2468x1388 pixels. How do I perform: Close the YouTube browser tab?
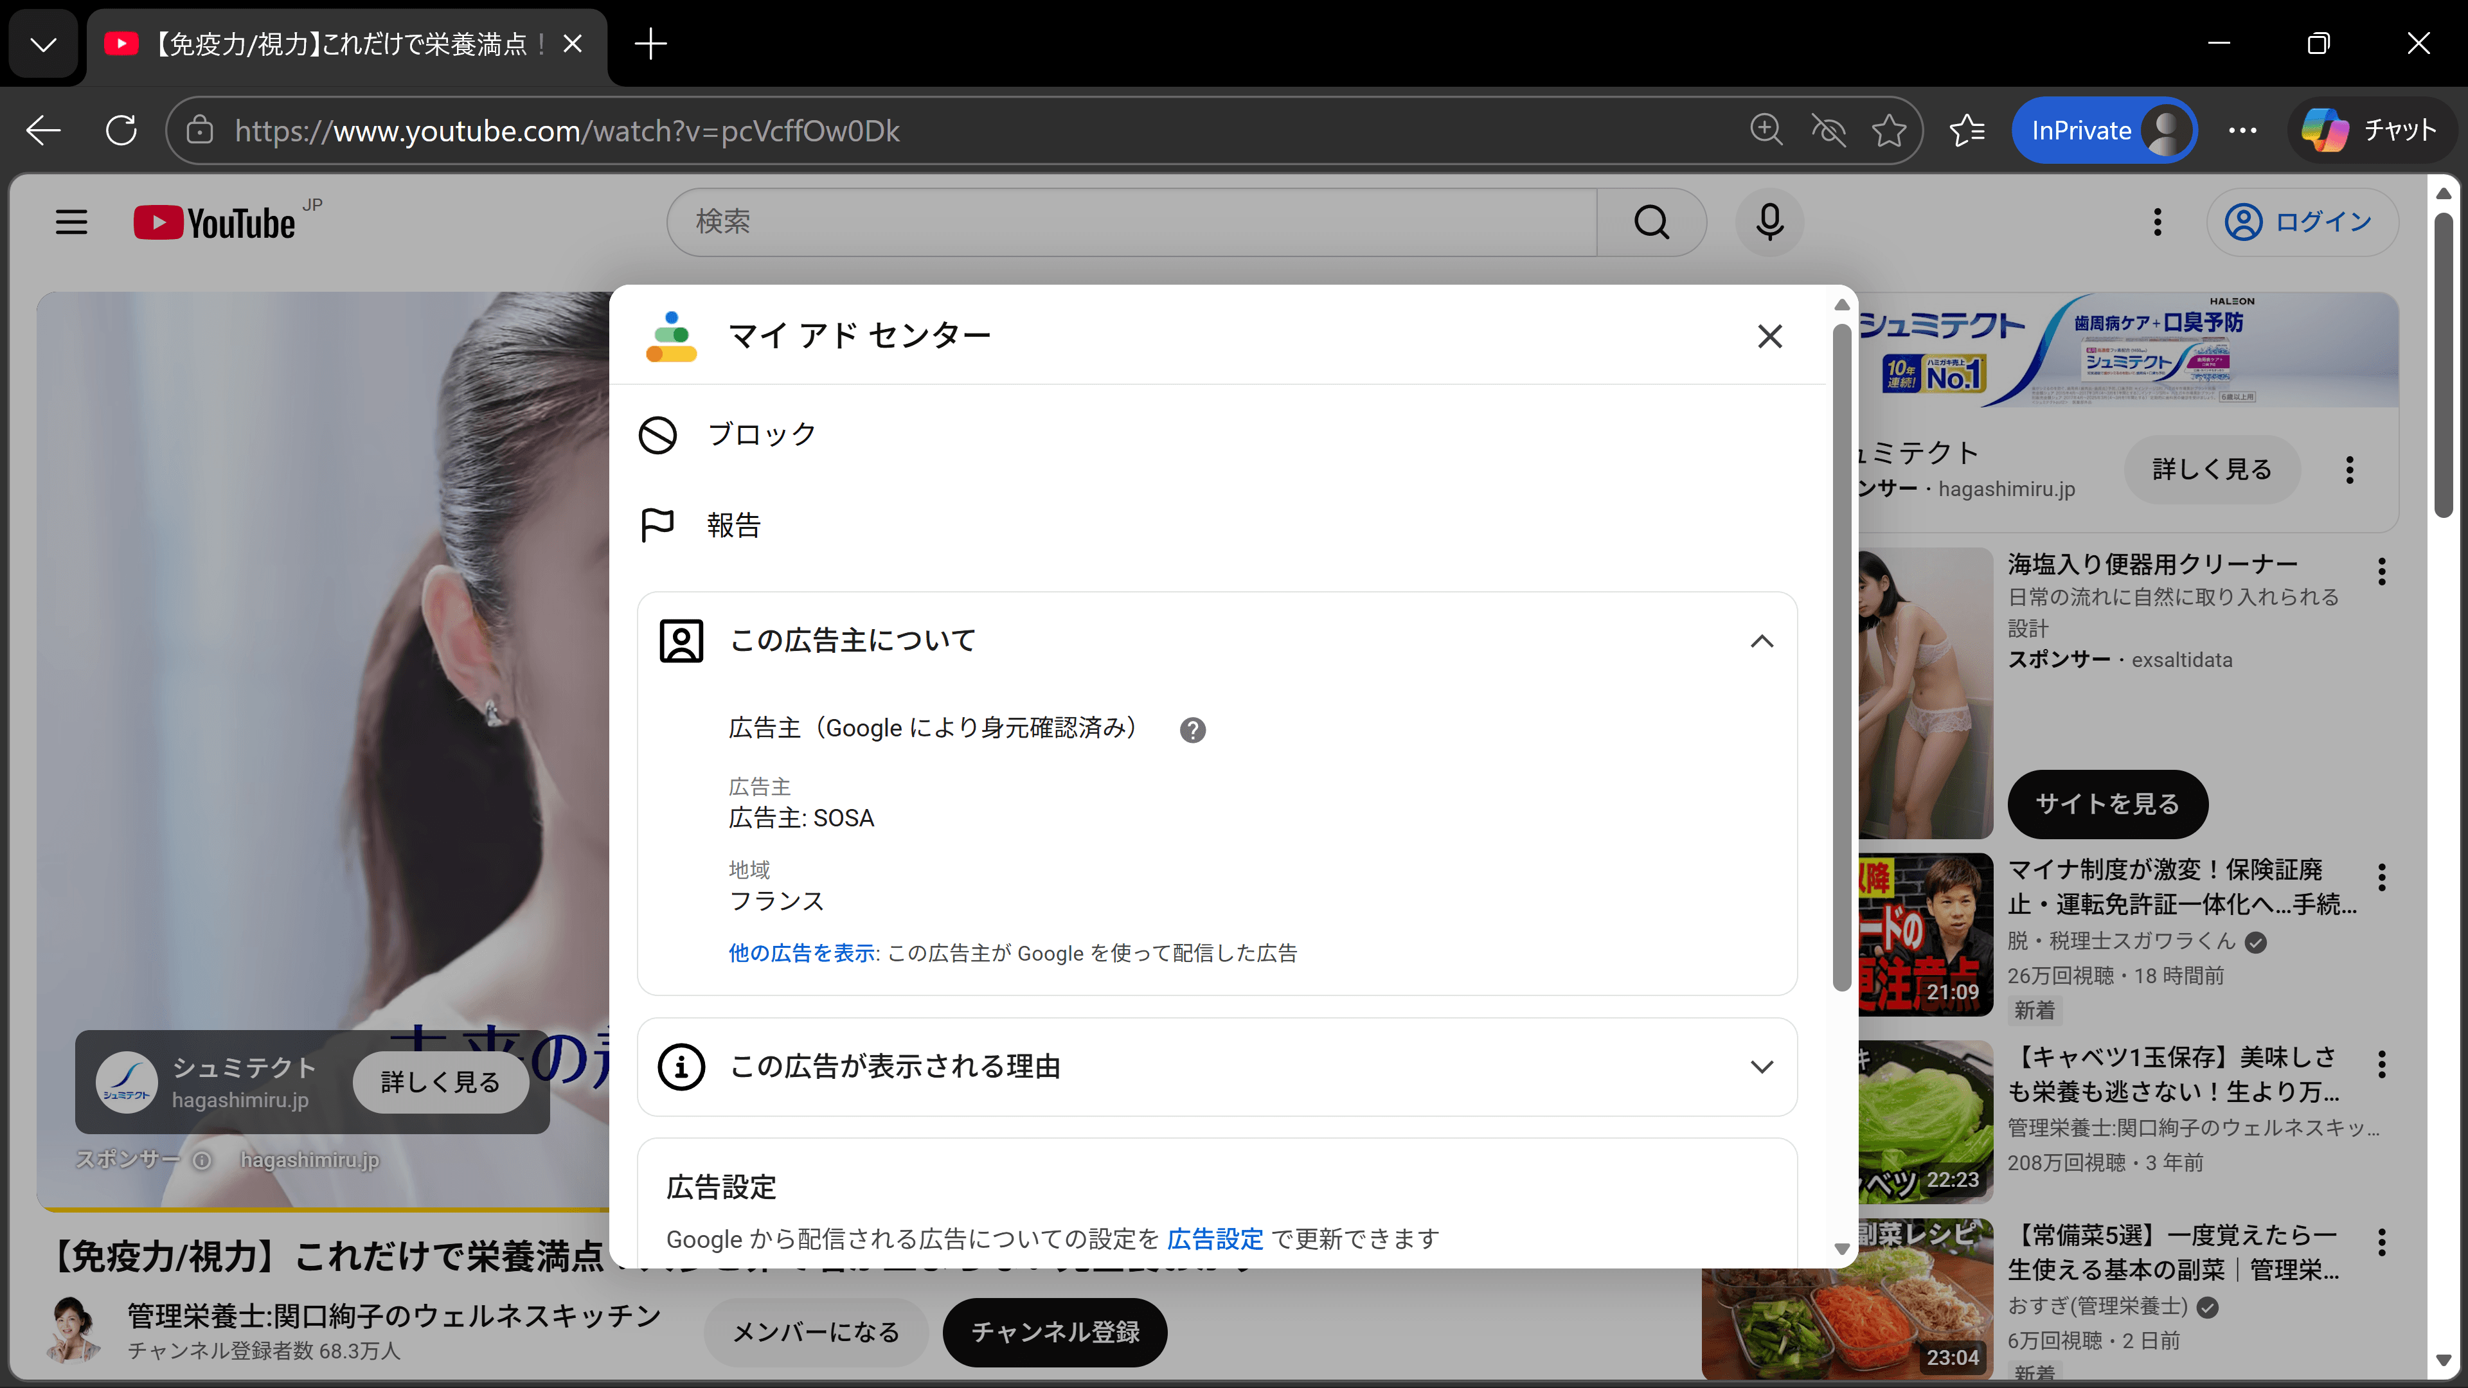[572, 44]
